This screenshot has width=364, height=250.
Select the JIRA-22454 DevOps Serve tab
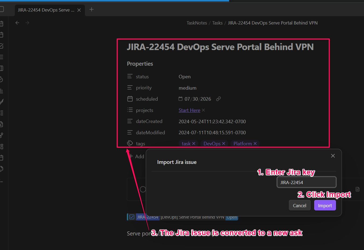(x=50, y=10)
